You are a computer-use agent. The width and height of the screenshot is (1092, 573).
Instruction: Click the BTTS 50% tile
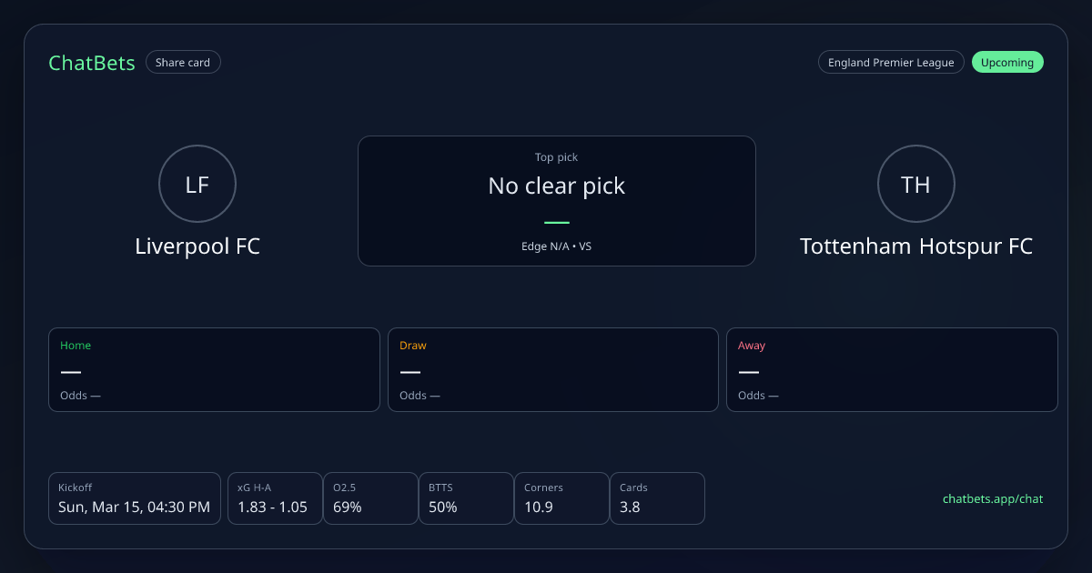[466, 498]
